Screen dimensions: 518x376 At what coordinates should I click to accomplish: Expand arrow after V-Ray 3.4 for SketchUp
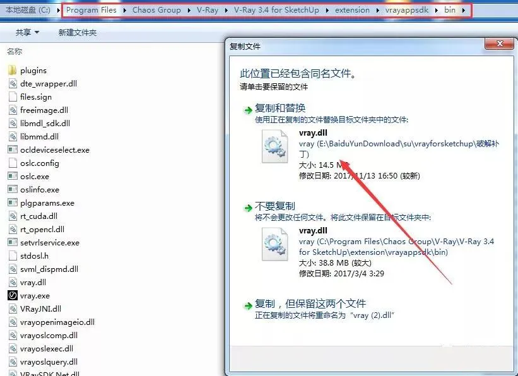[x=327, y=10]
